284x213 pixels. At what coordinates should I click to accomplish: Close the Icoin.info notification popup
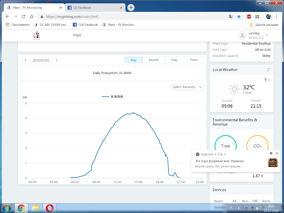pyautogui.click(x=277, y=153)
